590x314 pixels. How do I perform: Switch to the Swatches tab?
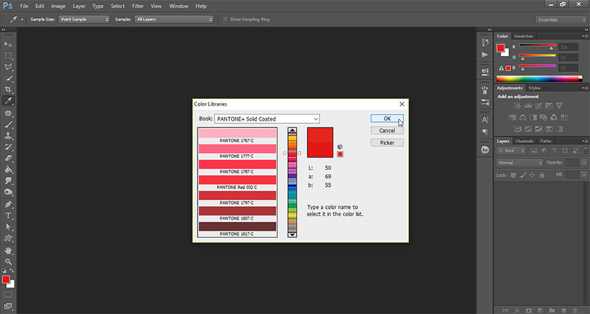coord(523,36)
